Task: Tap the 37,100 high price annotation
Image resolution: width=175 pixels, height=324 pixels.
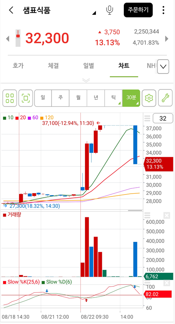Action: click(68, 124)
